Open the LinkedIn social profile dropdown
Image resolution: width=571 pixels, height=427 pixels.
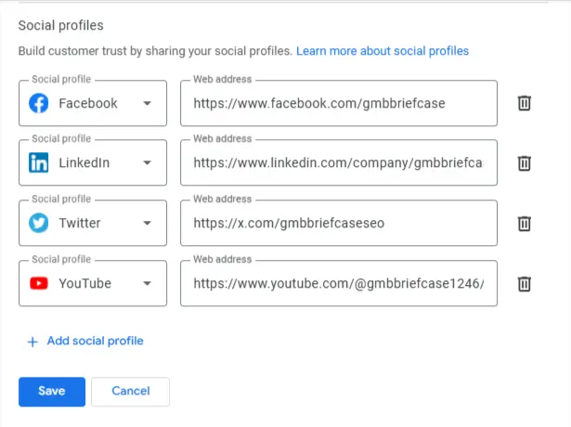[x=93, y=162]
